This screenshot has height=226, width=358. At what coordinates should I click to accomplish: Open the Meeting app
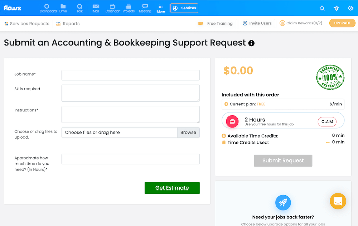145,9
